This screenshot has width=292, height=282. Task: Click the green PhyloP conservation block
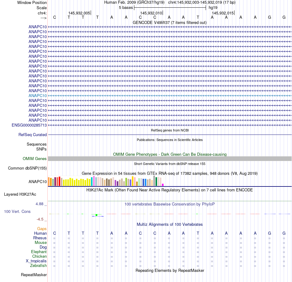coord(97,215)
